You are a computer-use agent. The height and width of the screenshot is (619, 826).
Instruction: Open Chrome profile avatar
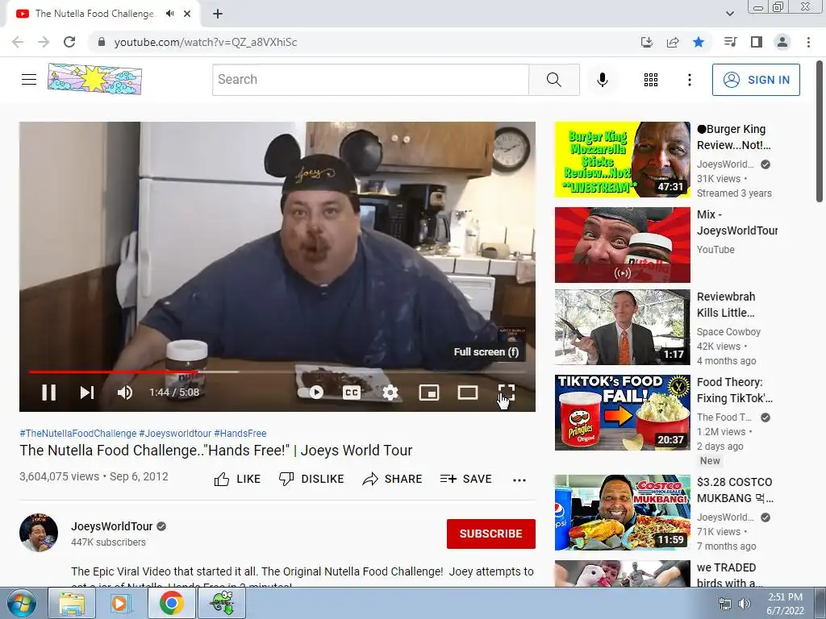[782, 42]
